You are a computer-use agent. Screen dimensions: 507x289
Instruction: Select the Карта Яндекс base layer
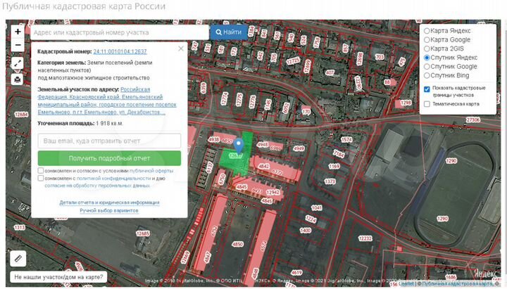point(427,31)
